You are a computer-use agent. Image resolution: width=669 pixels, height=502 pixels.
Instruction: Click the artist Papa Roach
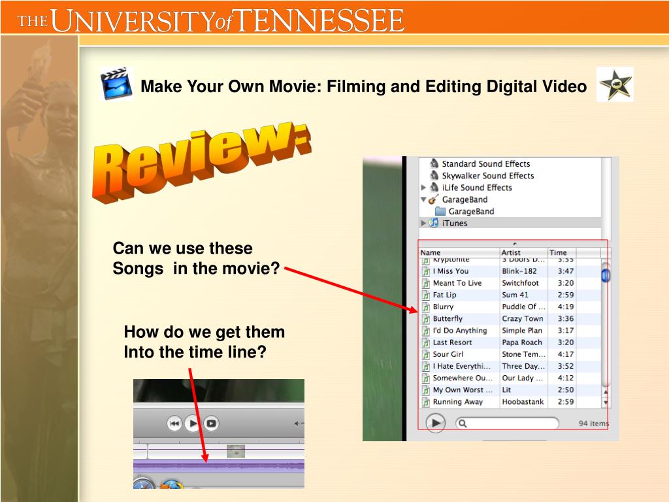522,343
